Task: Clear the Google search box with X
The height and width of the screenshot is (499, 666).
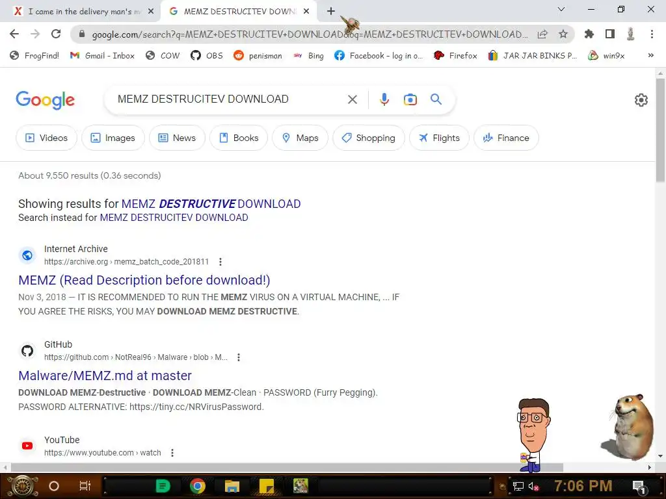Action: pyautogui.click(x=352, y=99)
